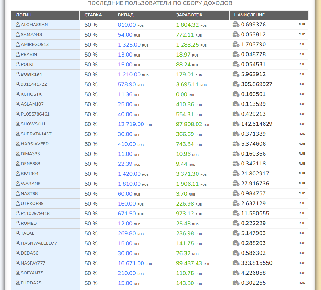This screenshot has height=290, width=321.
Task: Click the 3 371.30 RUB earnings value
Action: click(x=192, y=174)
